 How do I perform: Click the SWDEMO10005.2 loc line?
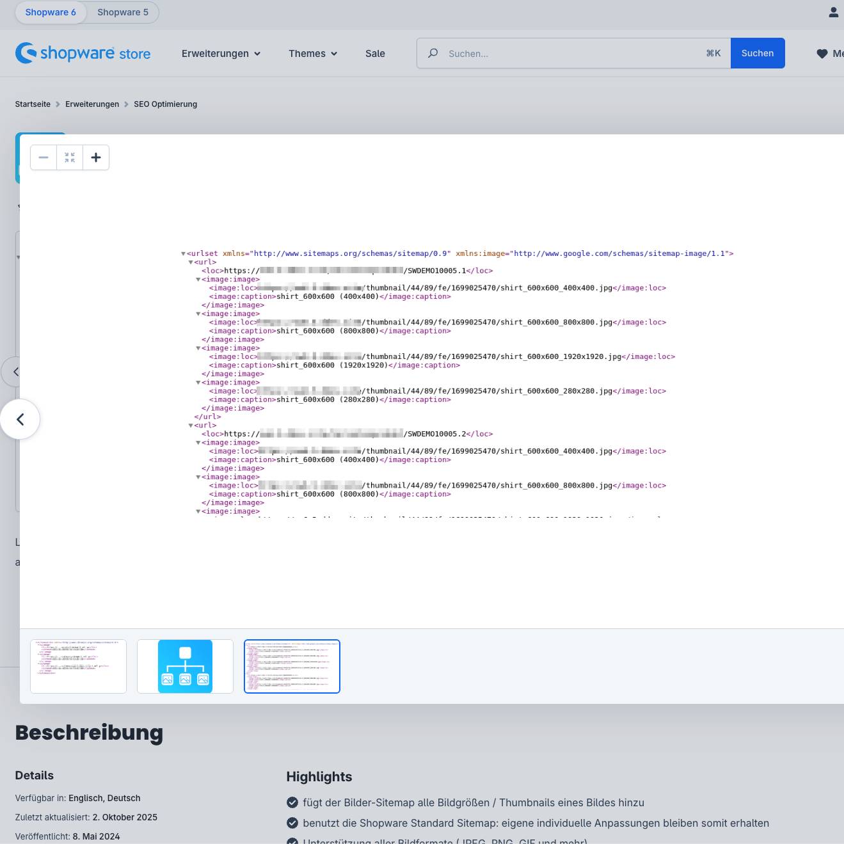pyautogui.click(x=347, y=434)
